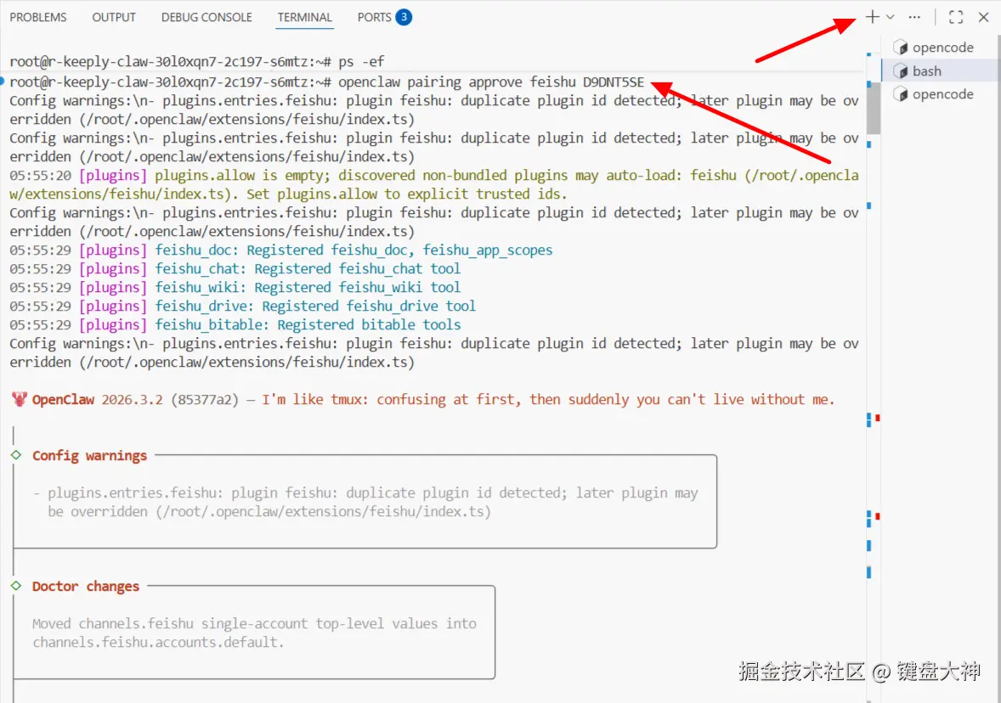1001x703 pixels.
Task: Click the 'Moved channels.feishu single-account' message text
Action: [x=254, y=623]
